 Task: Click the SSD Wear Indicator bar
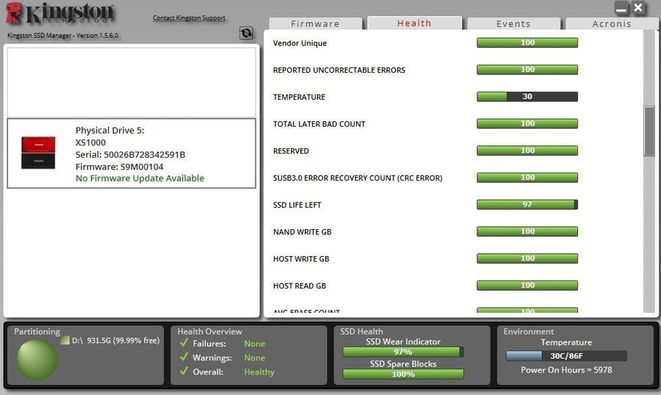(403, 352)
